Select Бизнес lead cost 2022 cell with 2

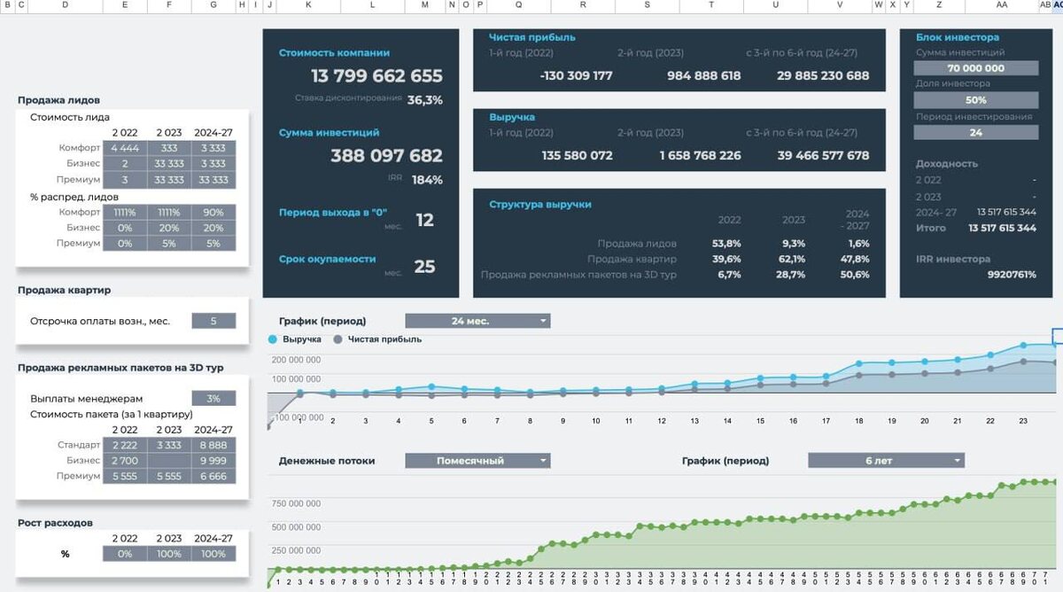pos(125,164)
